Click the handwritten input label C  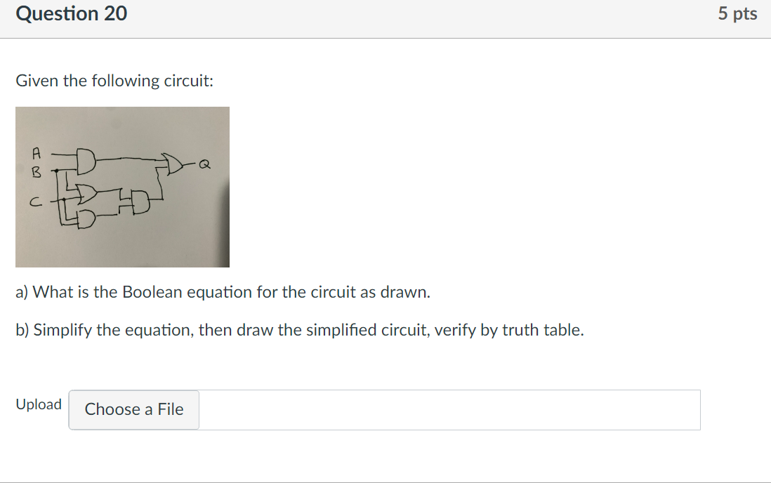click(x=35, y=201)
